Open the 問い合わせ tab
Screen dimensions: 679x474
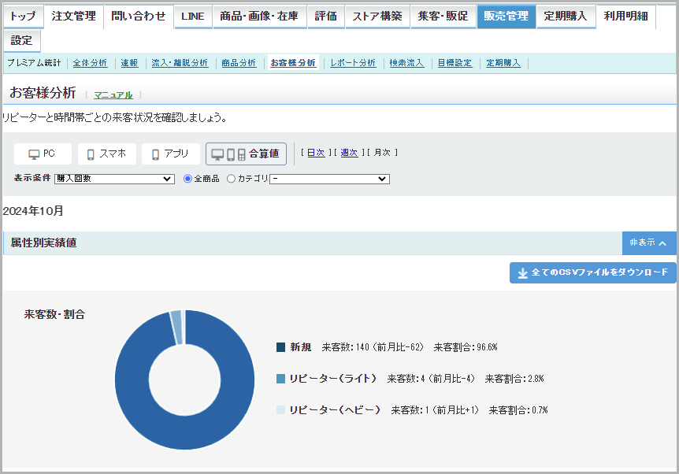139,17
